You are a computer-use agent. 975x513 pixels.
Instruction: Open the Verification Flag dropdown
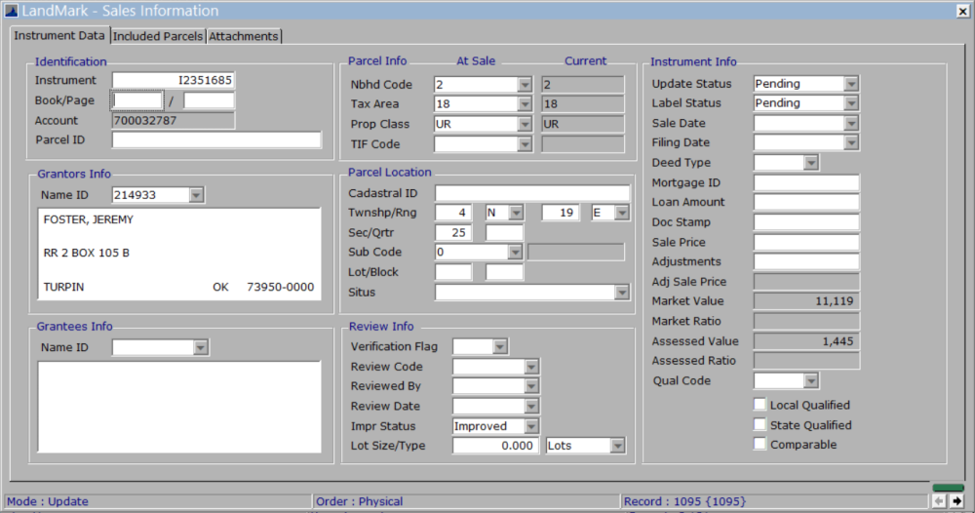point(499,346)
